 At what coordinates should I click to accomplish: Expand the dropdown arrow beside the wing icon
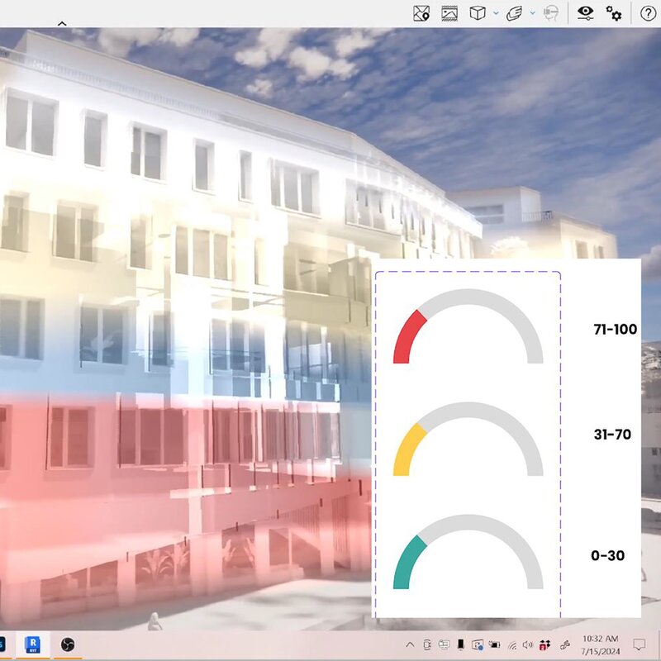coord(532,13)
